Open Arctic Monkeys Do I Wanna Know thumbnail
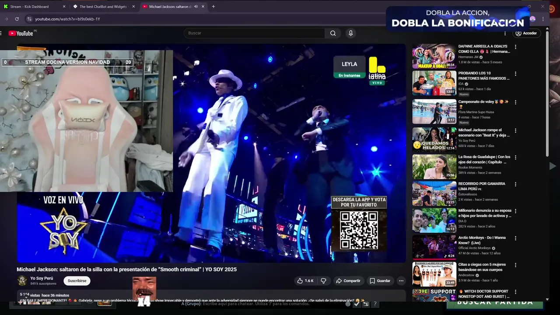 point(434,247)
